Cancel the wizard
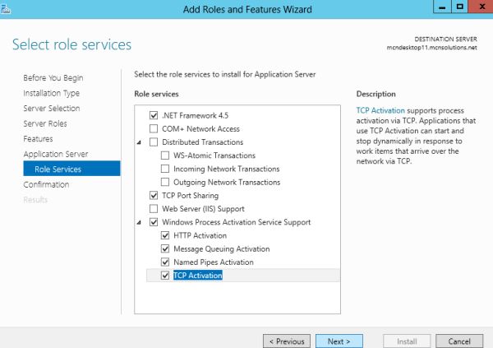The width and height of the screenshot is (493, 348). [x=459, y=341]
